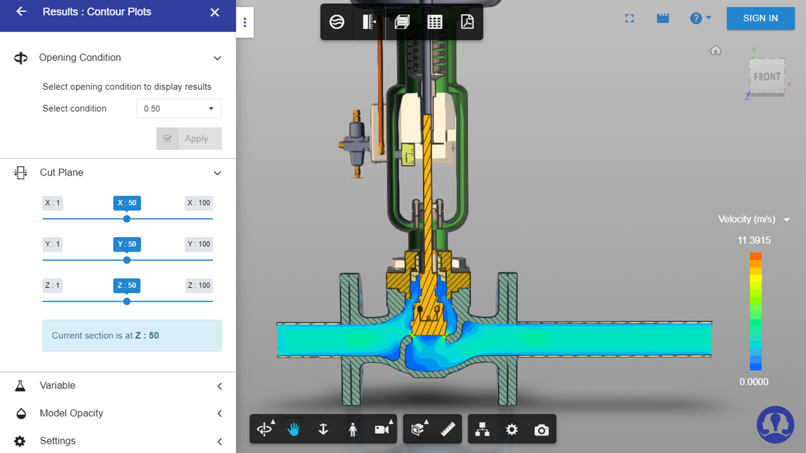Toggle fullscreen mode
806x453 pixels.
coord(629,18)
